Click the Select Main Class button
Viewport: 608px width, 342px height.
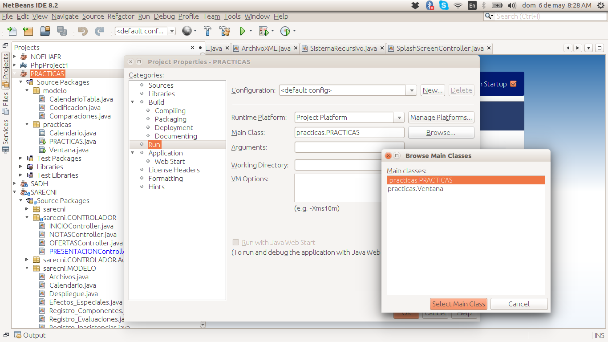tap(459, 304)
